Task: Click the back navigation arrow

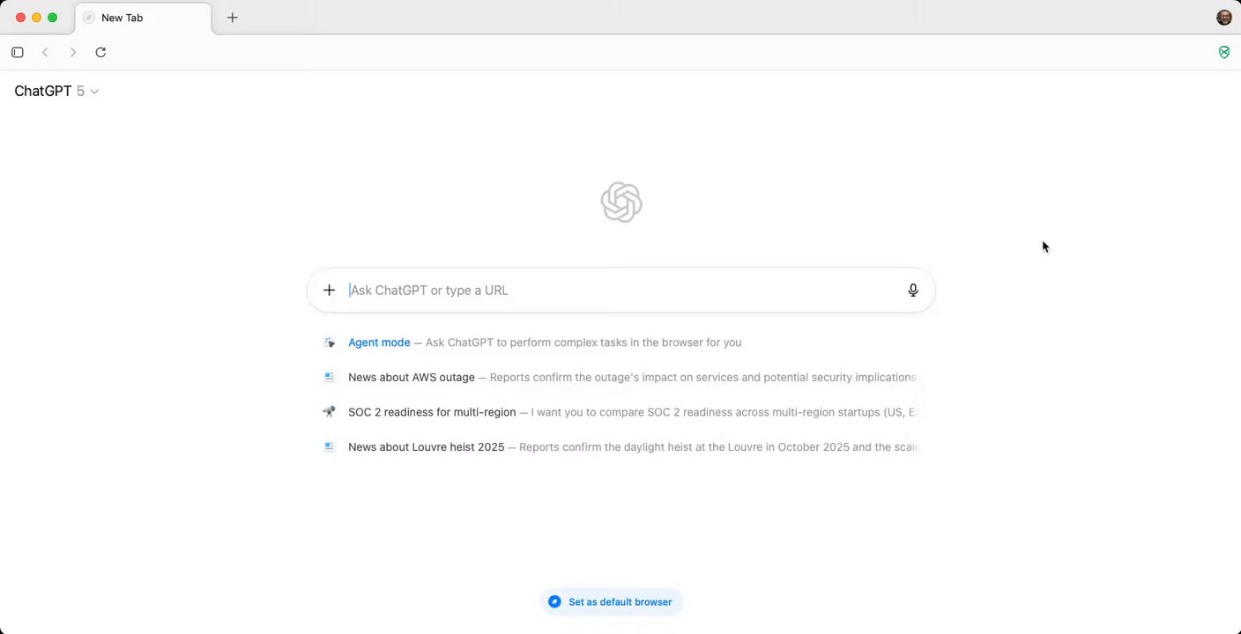Action: coord(45,52)
